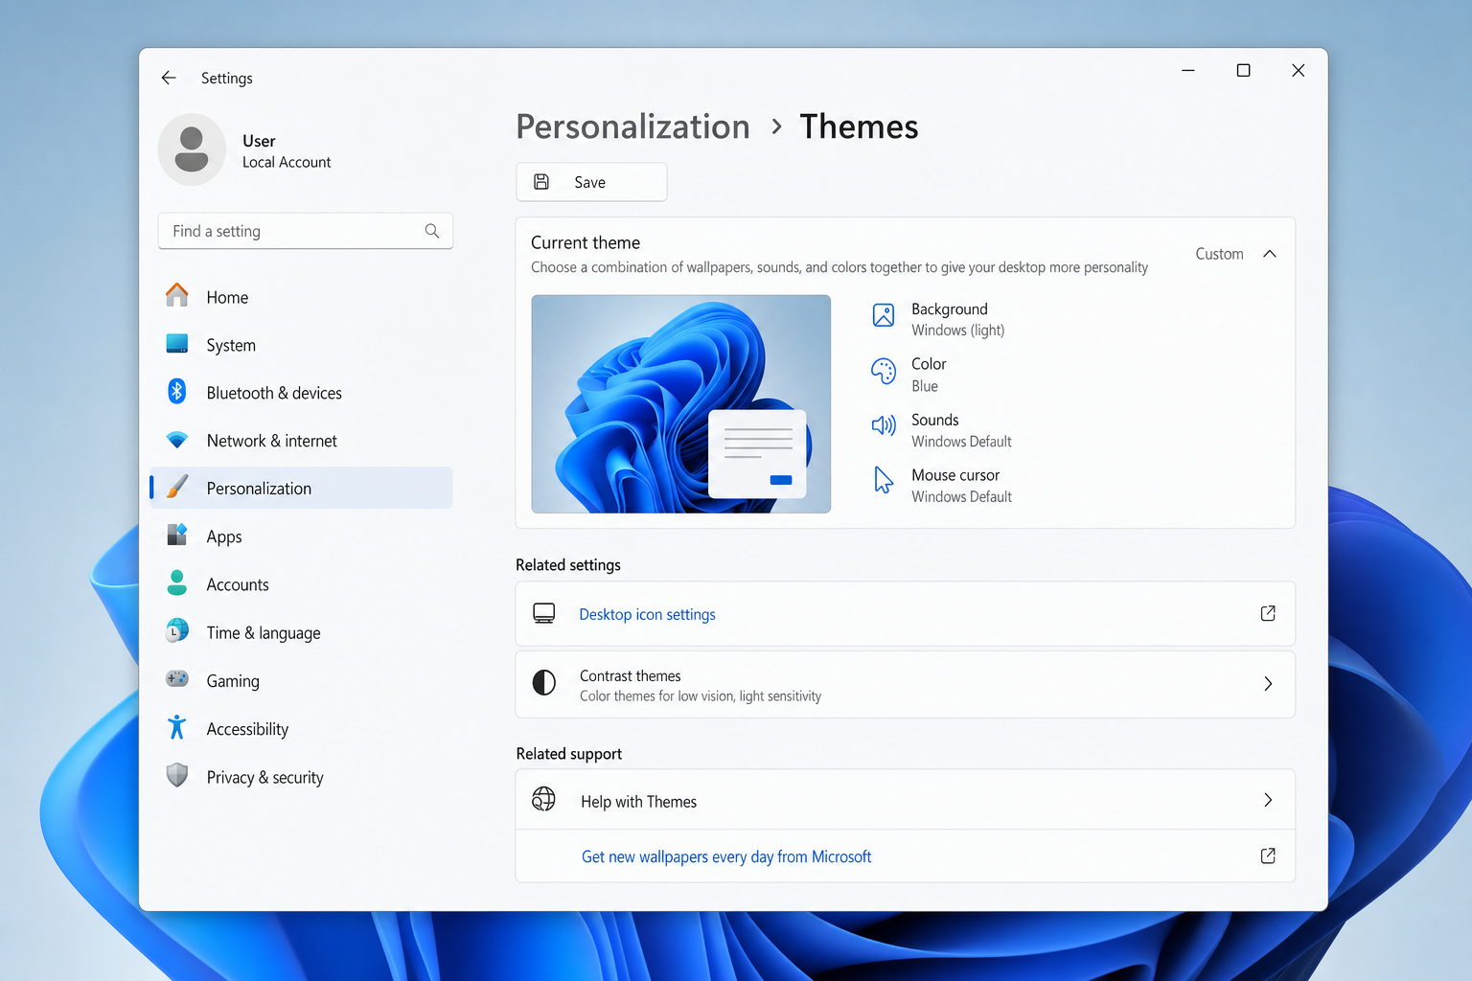The width and height of the screenshot is (1472, 981).
Task: Open Sounds Windows Default option
Action: click(941, 430)
